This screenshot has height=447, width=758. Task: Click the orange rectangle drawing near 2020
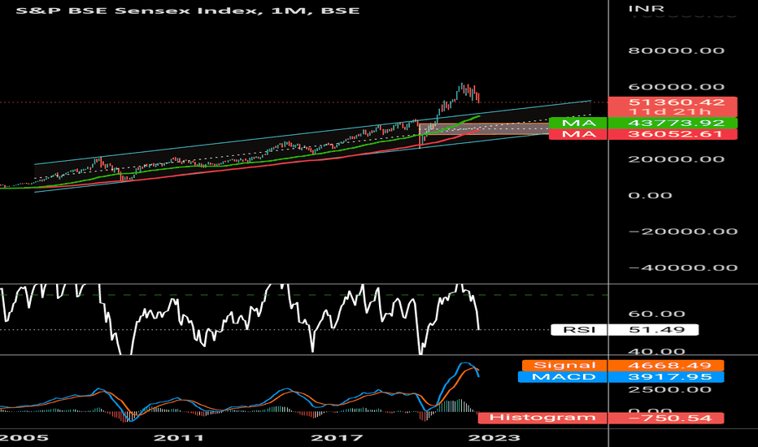tap(484, 128)
